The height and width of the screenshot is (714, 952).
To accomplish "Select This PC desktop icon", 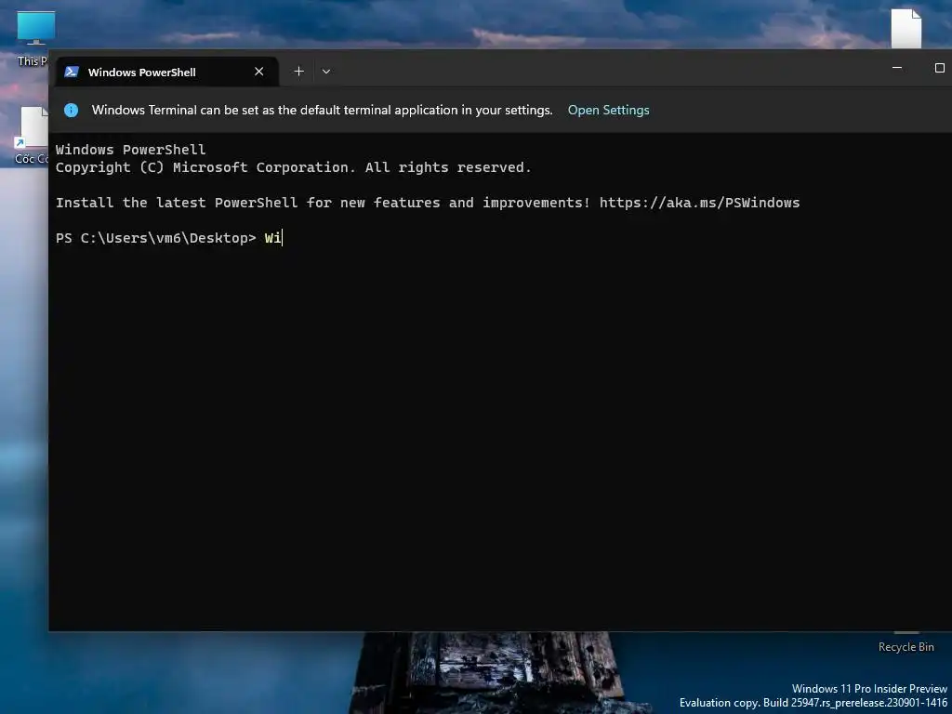I will (33, 36).
